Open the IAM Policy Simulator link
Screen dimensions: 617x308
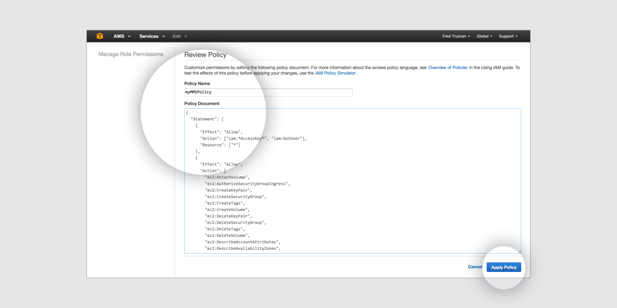[335, 73]
